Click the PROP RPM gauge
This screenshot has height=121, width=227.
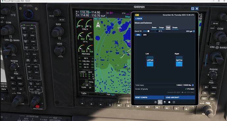click(x=85, y=50)
